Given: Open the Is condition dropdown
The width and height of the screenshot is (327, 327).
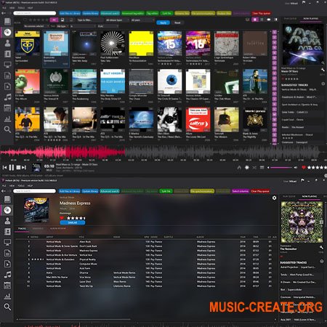Looking at the screenshot, I should pyautogui.click(x=83, y=26).
